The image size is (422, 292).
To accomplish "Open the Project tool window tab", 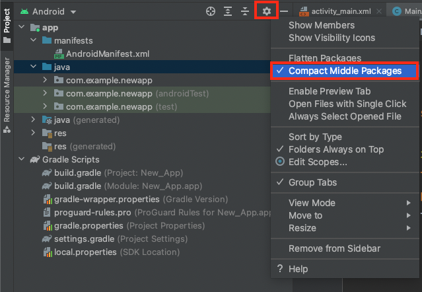I will pyautogui.click(x=7, y=25).
